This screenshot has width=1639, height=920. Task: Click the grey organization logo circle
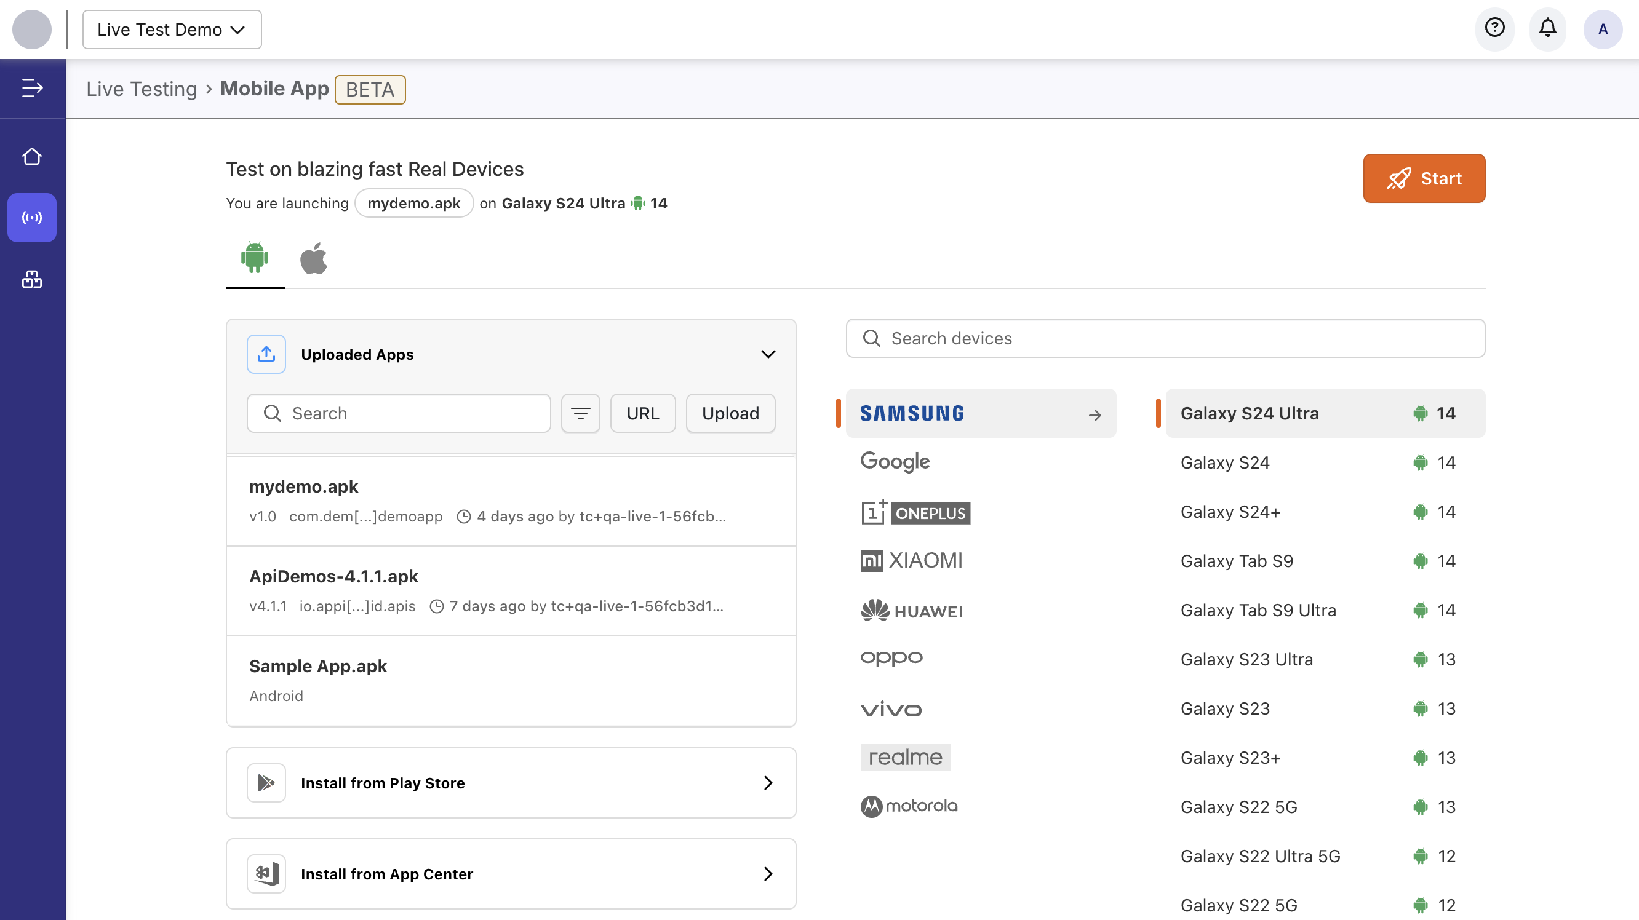(x=32, y=30)
